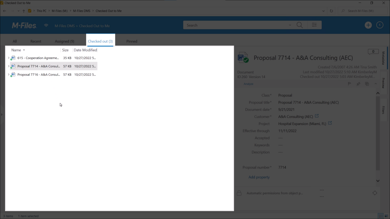Expand the 615 Cooperation Agreement document
The width and height of the screenshot is (390, 219).
[9, 58]
